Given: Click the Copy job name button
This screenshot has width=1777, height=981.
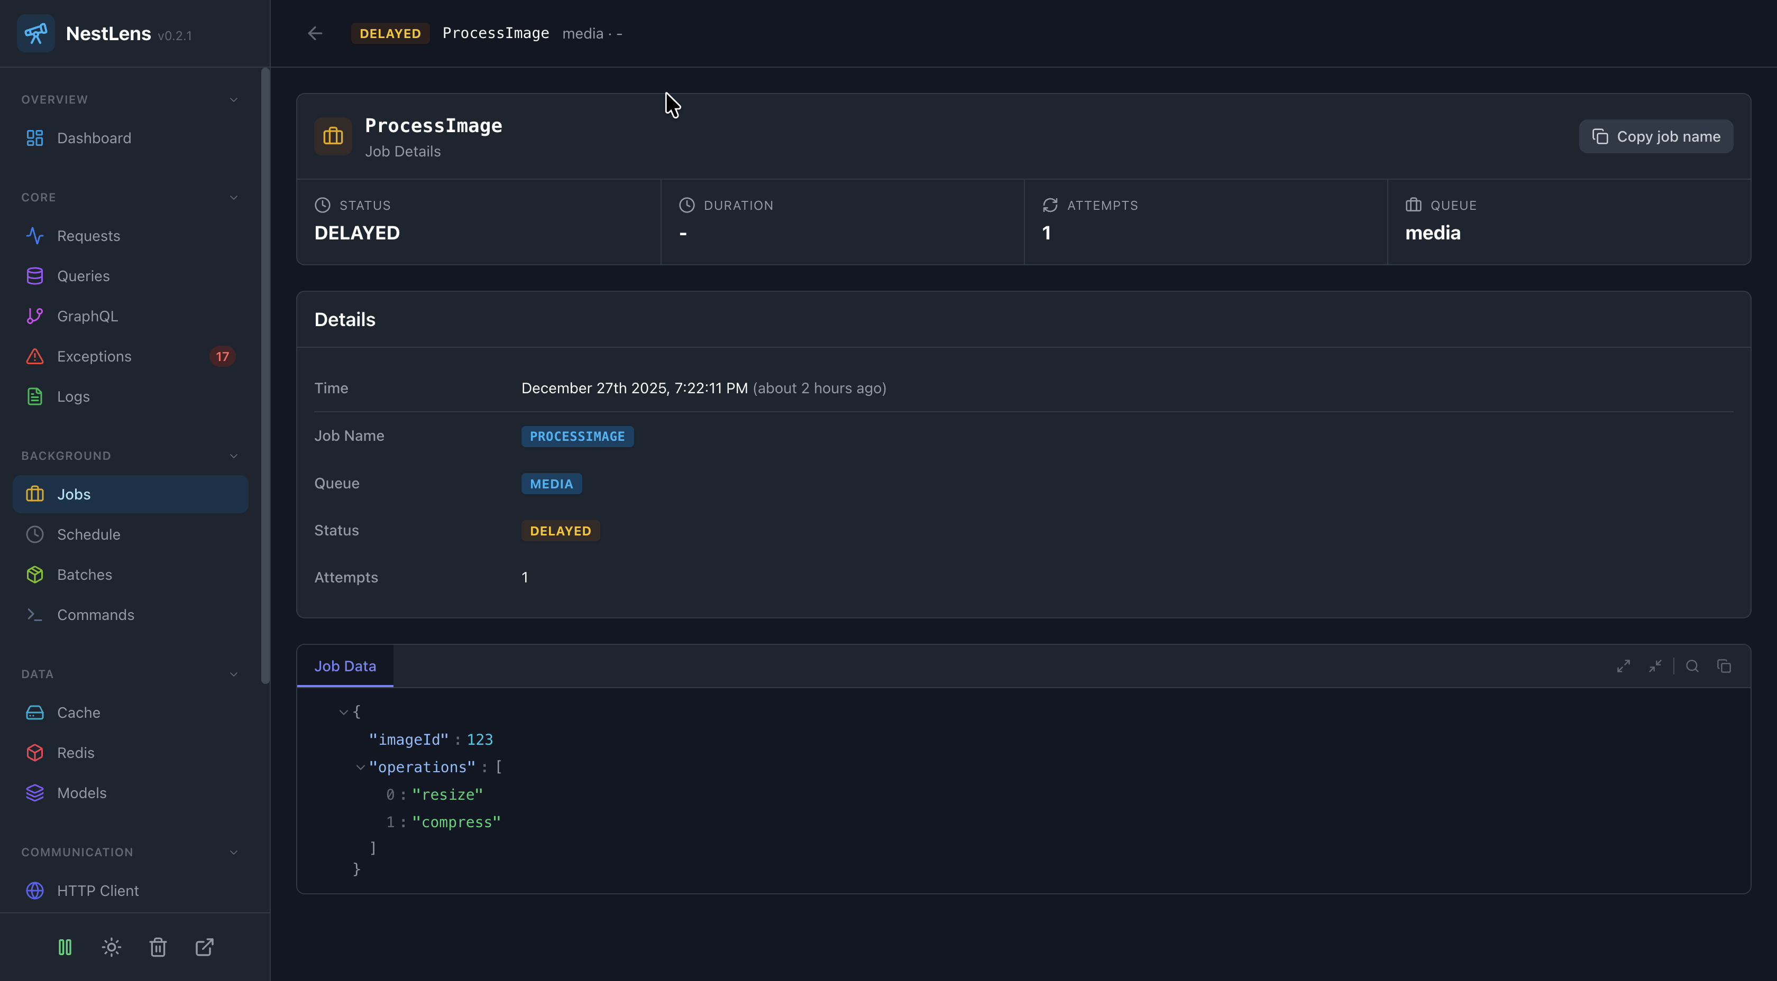Looking at the screenshot, I should coord(1655,136).
